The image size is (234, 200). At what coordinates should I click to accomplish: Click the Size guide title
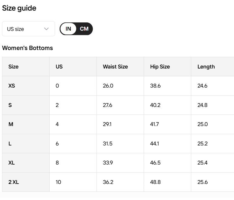coord(19,8)
